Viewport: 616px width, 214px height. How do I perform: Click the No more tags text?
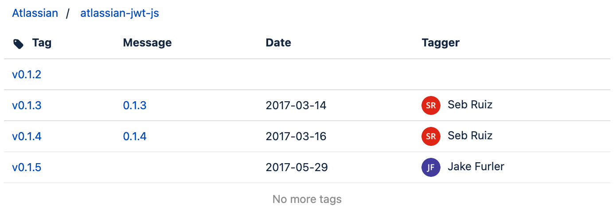[307, 199]
